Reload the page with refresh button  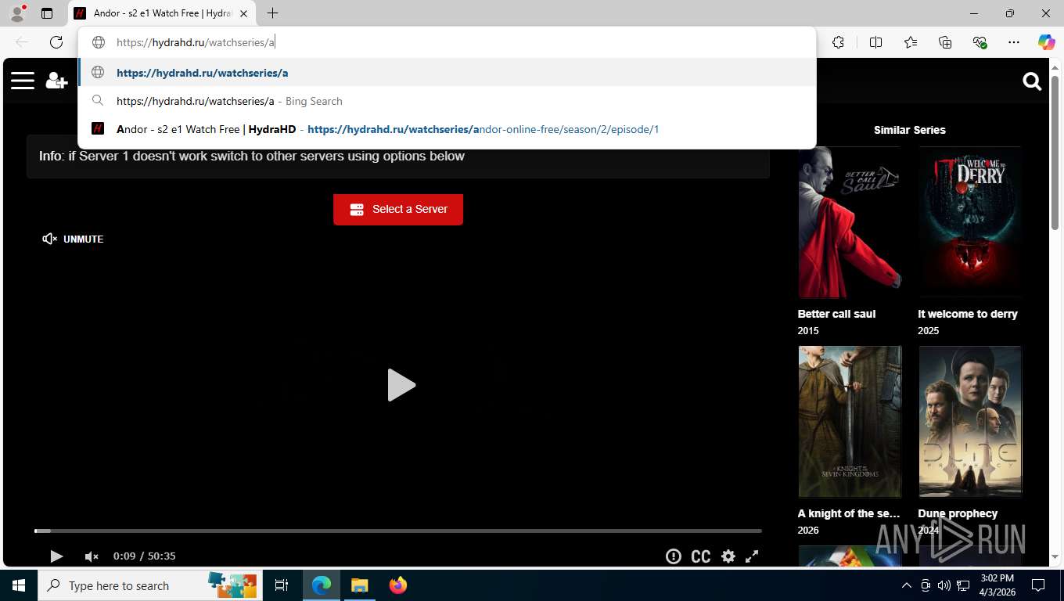[x=56, y=42]
